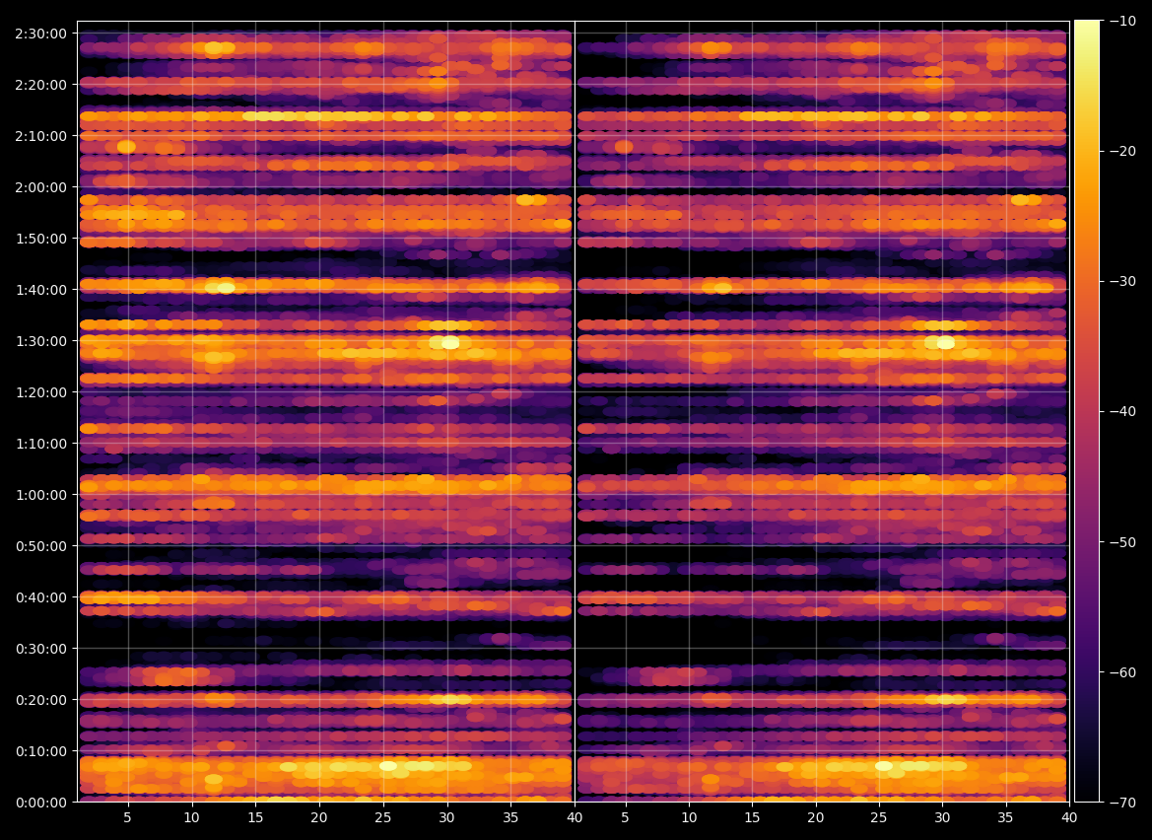The width and height of the screenshot is (1152, 840).
Task: Select the 2:10:00 tick label
Action: (x=40, y=136)
